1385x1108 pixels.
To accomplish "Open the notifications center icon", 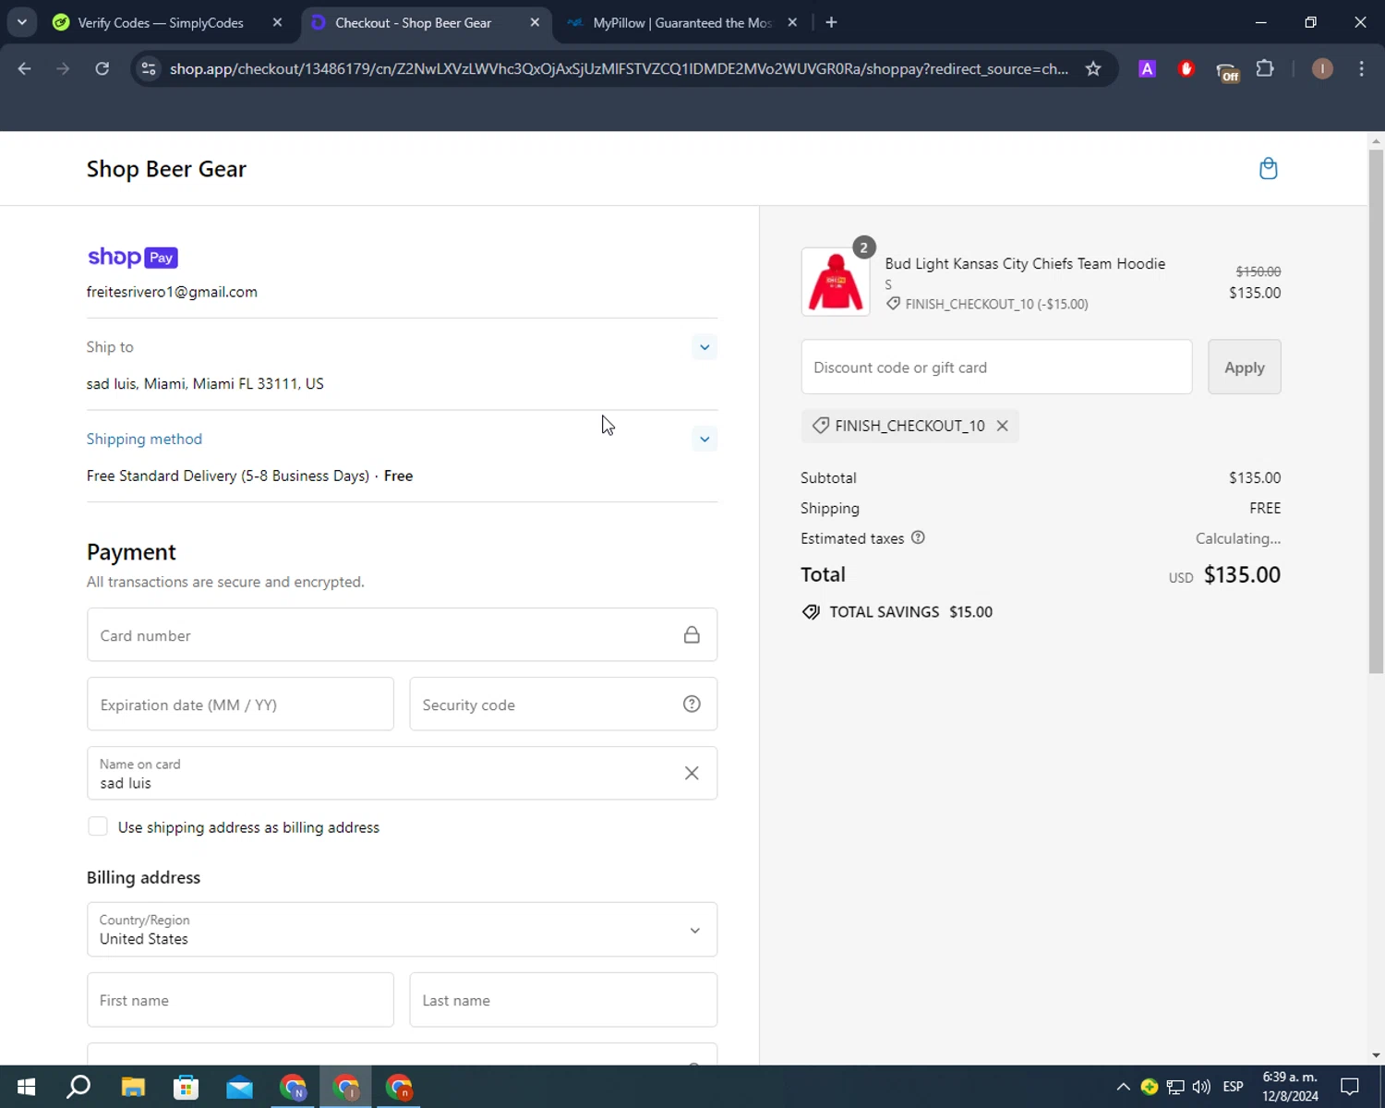I will (1350, 1087).
